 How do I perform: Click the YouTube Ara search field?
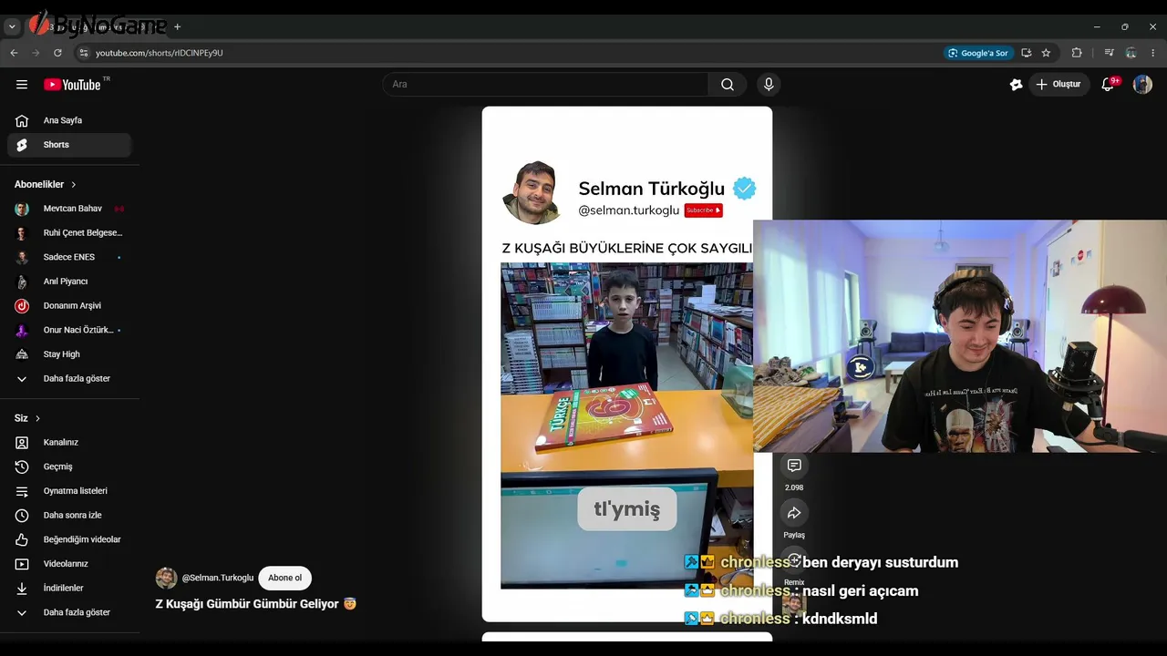[x=545, y=85]
